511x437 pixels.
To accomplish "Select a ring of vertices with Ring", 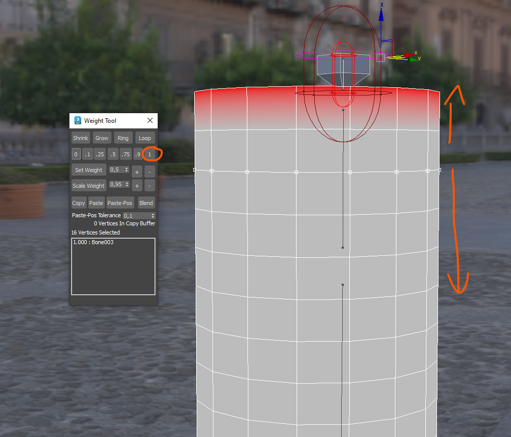I will (x=123, y=138).
